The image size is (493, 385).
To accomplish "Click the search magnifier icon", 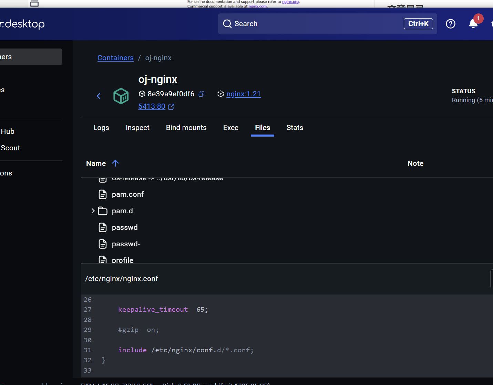I will pos(227,24).
